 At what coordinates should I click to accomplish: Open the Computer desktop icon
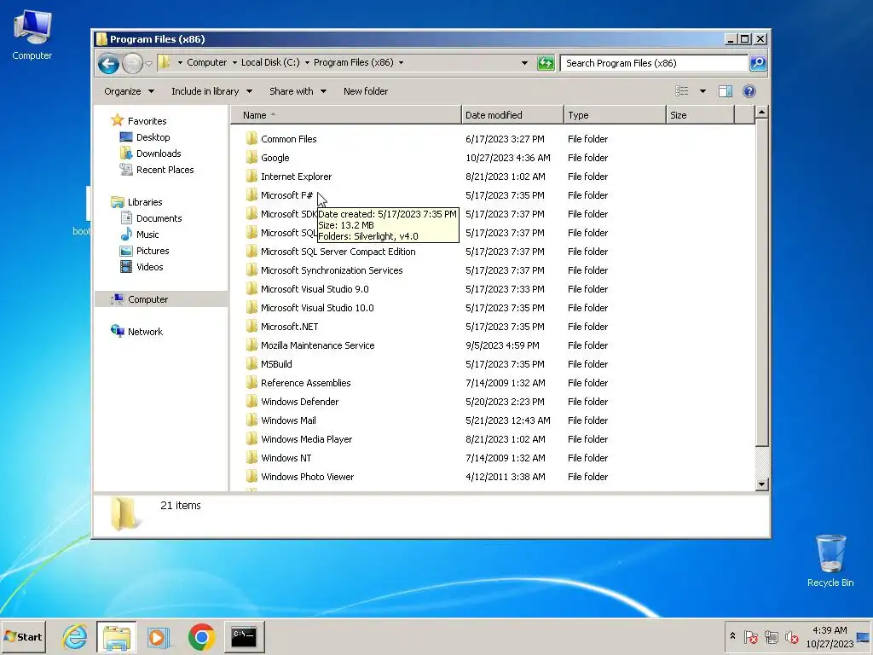[32, 35]
